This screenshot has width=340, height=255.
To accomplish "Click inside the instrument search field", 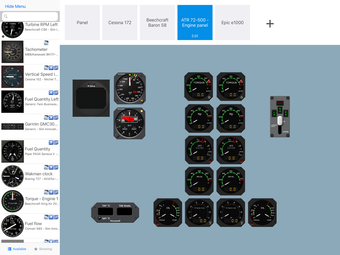I will (x=30, y=16).
